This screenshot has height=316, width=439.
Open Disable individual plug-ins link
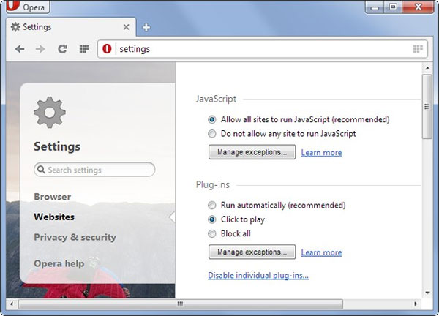tap(258, 276)
